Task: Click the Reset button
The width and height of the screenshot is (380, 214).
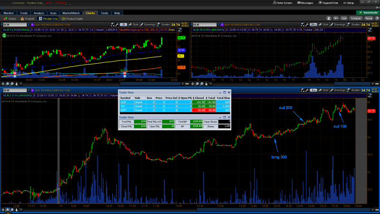Action: (369, 19)
